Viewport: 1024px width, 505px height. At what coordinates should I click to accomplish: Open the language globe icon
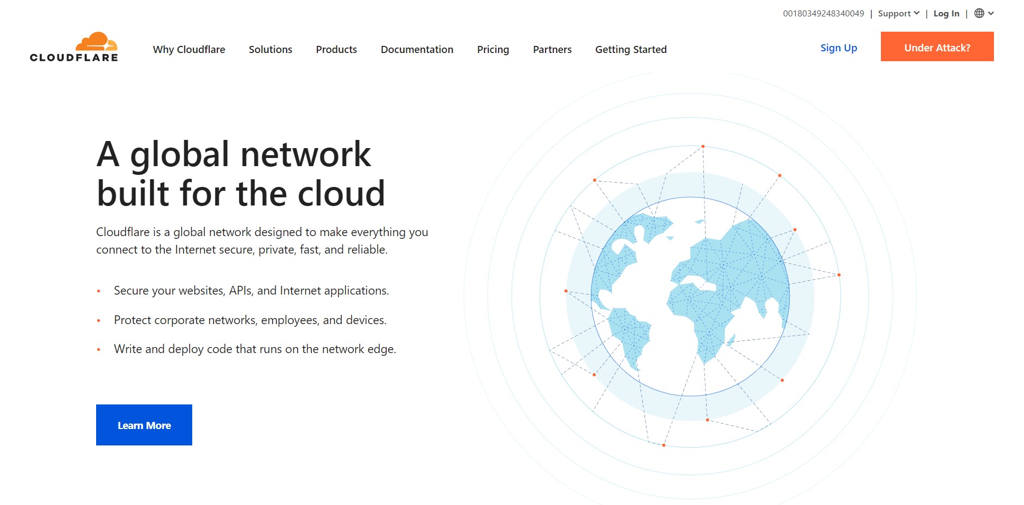[x=979, y=13]
